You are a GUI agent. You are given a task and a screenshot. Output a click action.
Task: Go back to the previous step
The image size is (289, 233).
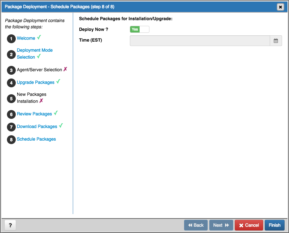click(x=196, y=225)
